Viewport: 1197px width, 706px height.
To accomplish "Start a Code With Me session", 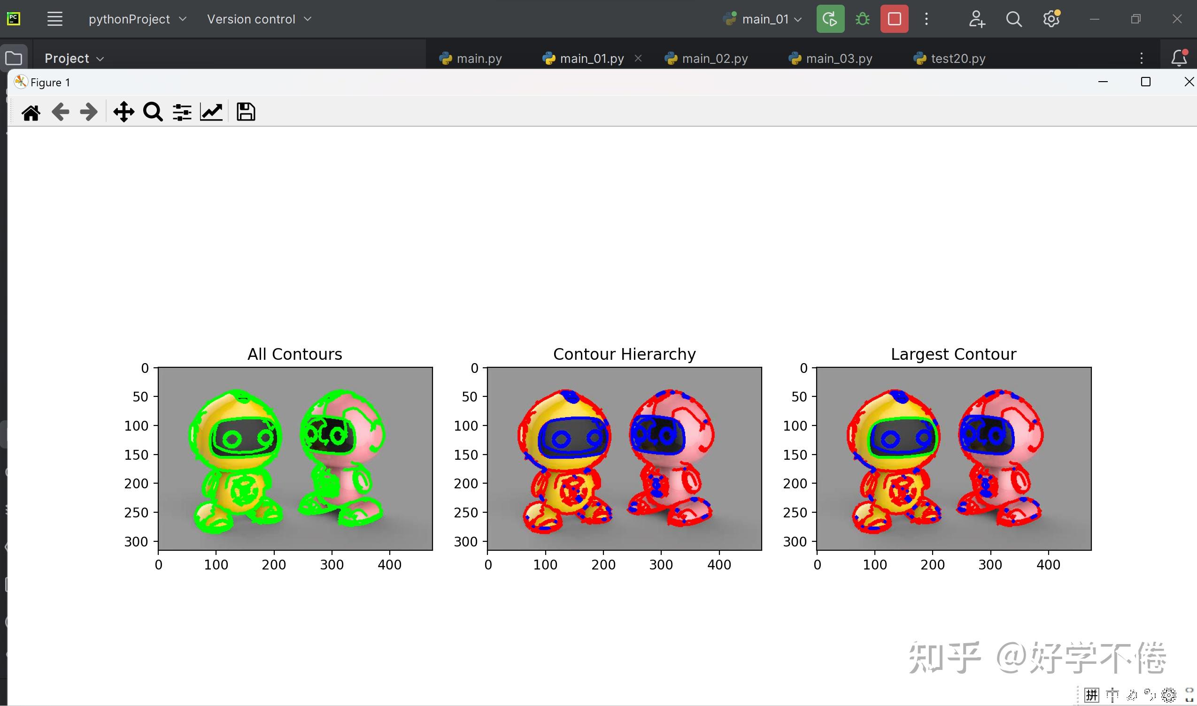I will click(x=977, y=19).
